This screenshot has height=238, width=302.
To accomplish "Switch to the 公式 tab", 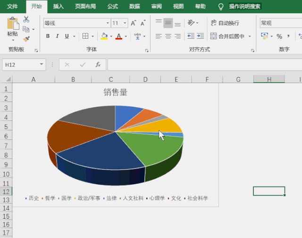I will pos(113,6).
